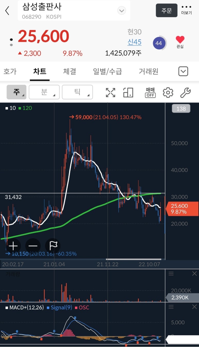
Task: Tap the green 120 moving average legend
Action: click(25, 108)
